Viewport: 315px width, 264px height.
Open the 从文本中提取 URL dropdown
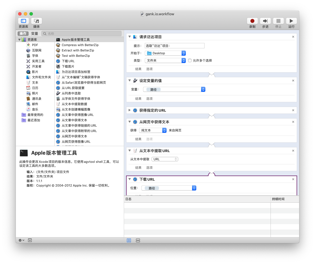click(165, 159)
